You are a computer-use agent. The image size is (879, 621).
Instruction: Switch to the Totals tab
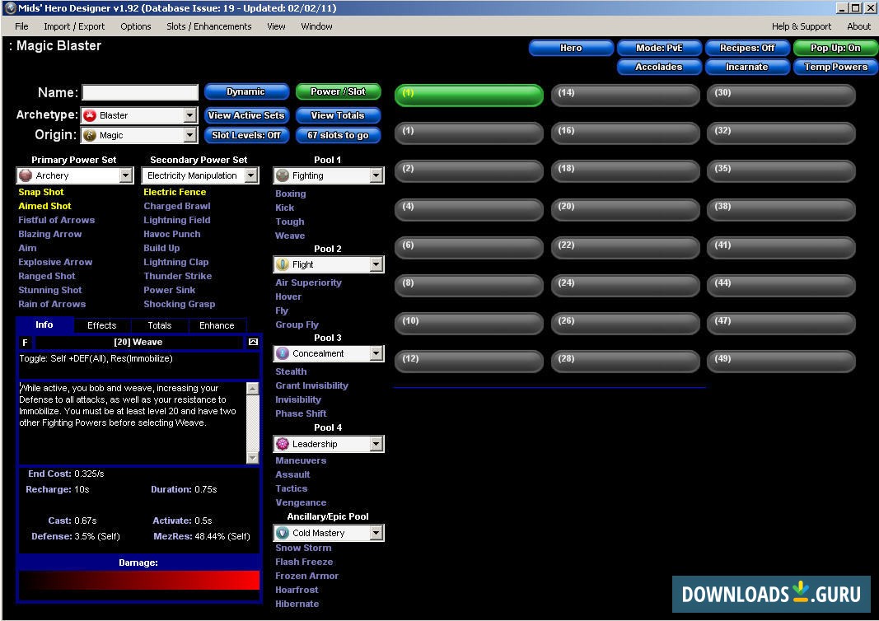(x=160, y=325)
